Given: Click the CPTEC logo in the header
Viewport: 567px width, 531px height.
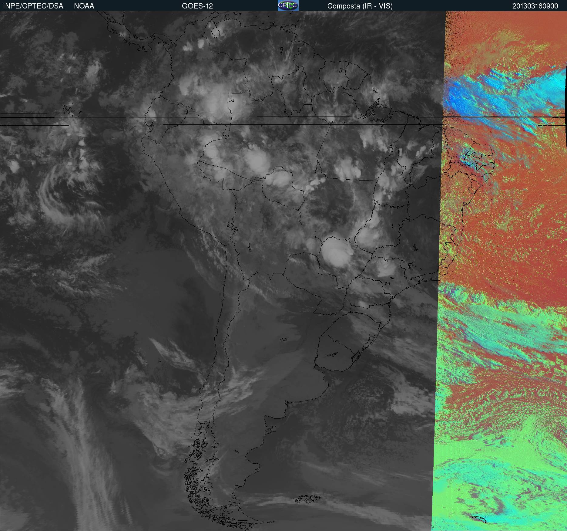Looking at the screenshot, I should (x=288, y=5).
